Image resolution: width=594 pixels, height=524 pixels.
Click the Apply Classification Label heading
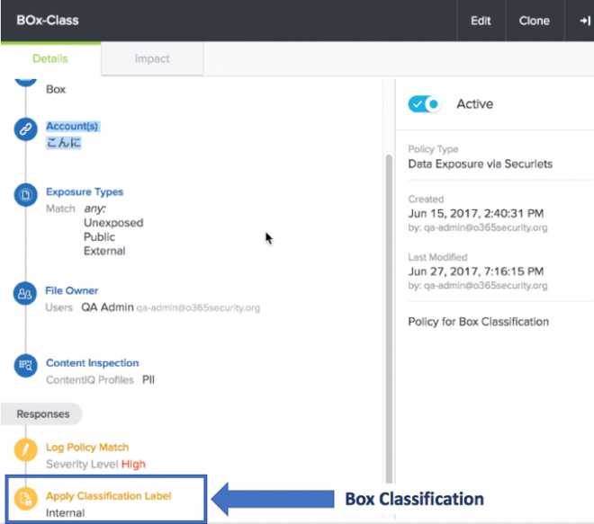pyautogui.click(x=108, y=496)
